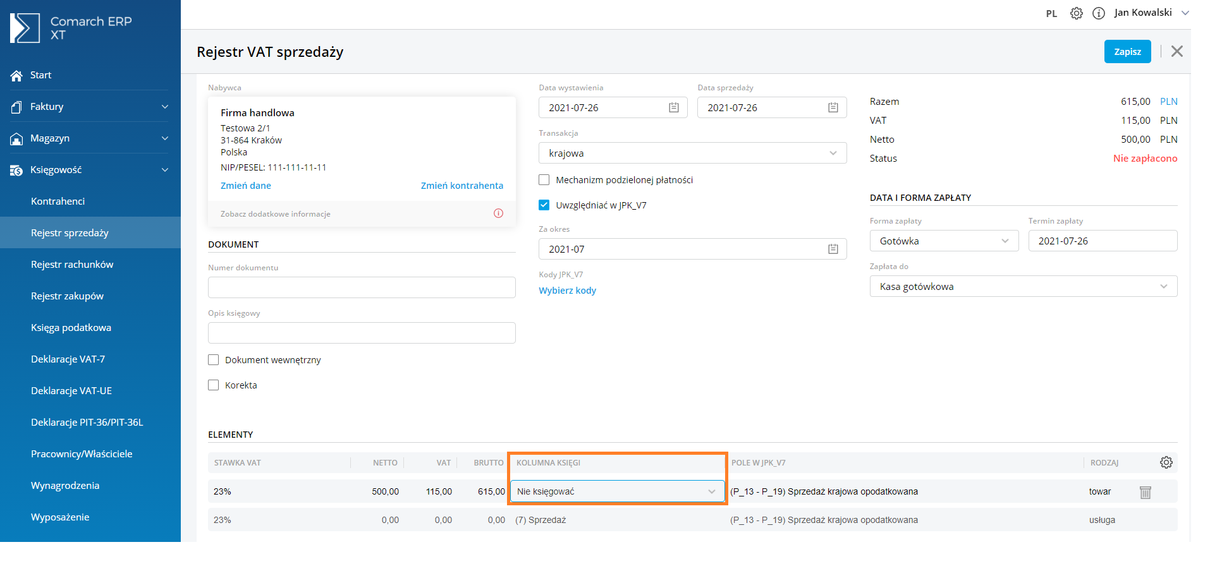Click the RODZAJ column header
The height and width of the screenshot is (571, 1210).
tap(1104, 463)
